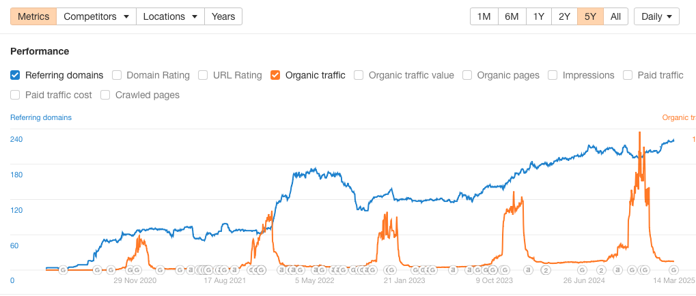Tick the Crawled pages checkbox

click(105, 95)
